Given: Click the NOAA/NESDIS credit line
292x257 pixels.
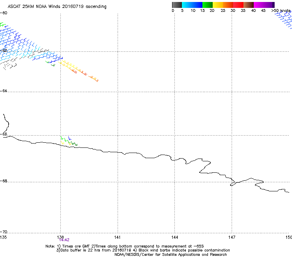Looking at the screenshot, I should point(170,255).
